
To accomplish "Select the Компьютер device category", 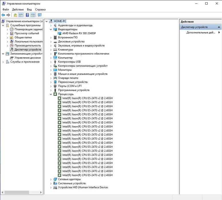I will click(65, 58).
